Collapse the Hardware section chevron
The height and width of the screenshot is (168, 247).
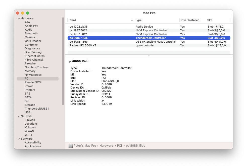[x=19, y=19]
